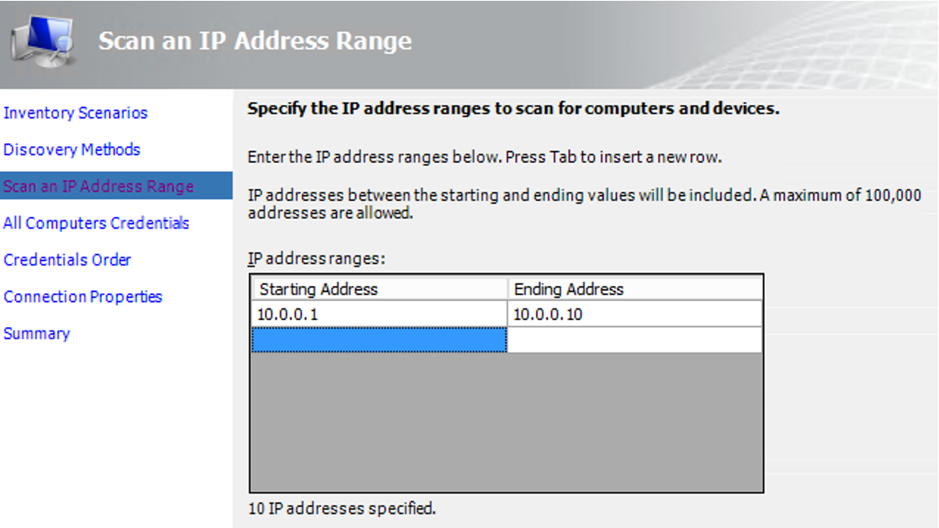Select the 10.0.0.10 ending address cell
Screen dimensions: 939x528
pos(634,314)
